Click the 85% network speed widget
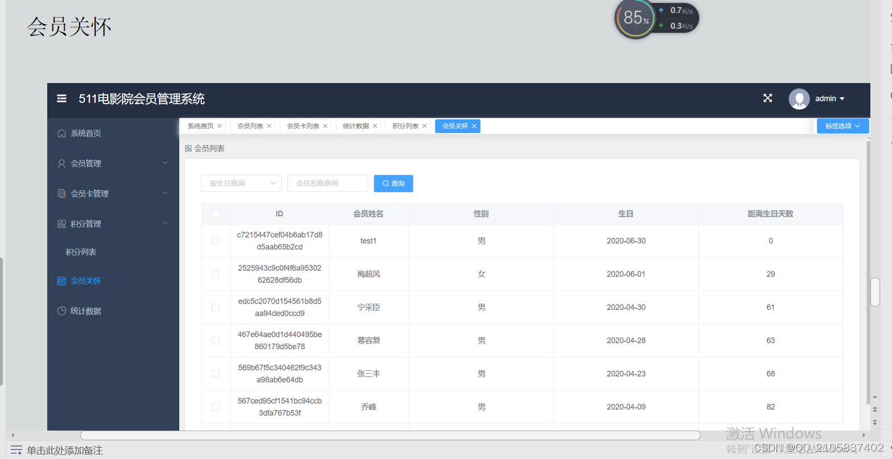 tap(656, 18)
